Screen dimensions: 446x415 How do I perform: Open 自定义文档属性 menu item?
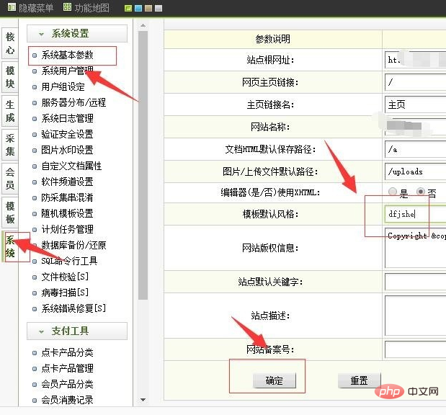pos(71,166)
